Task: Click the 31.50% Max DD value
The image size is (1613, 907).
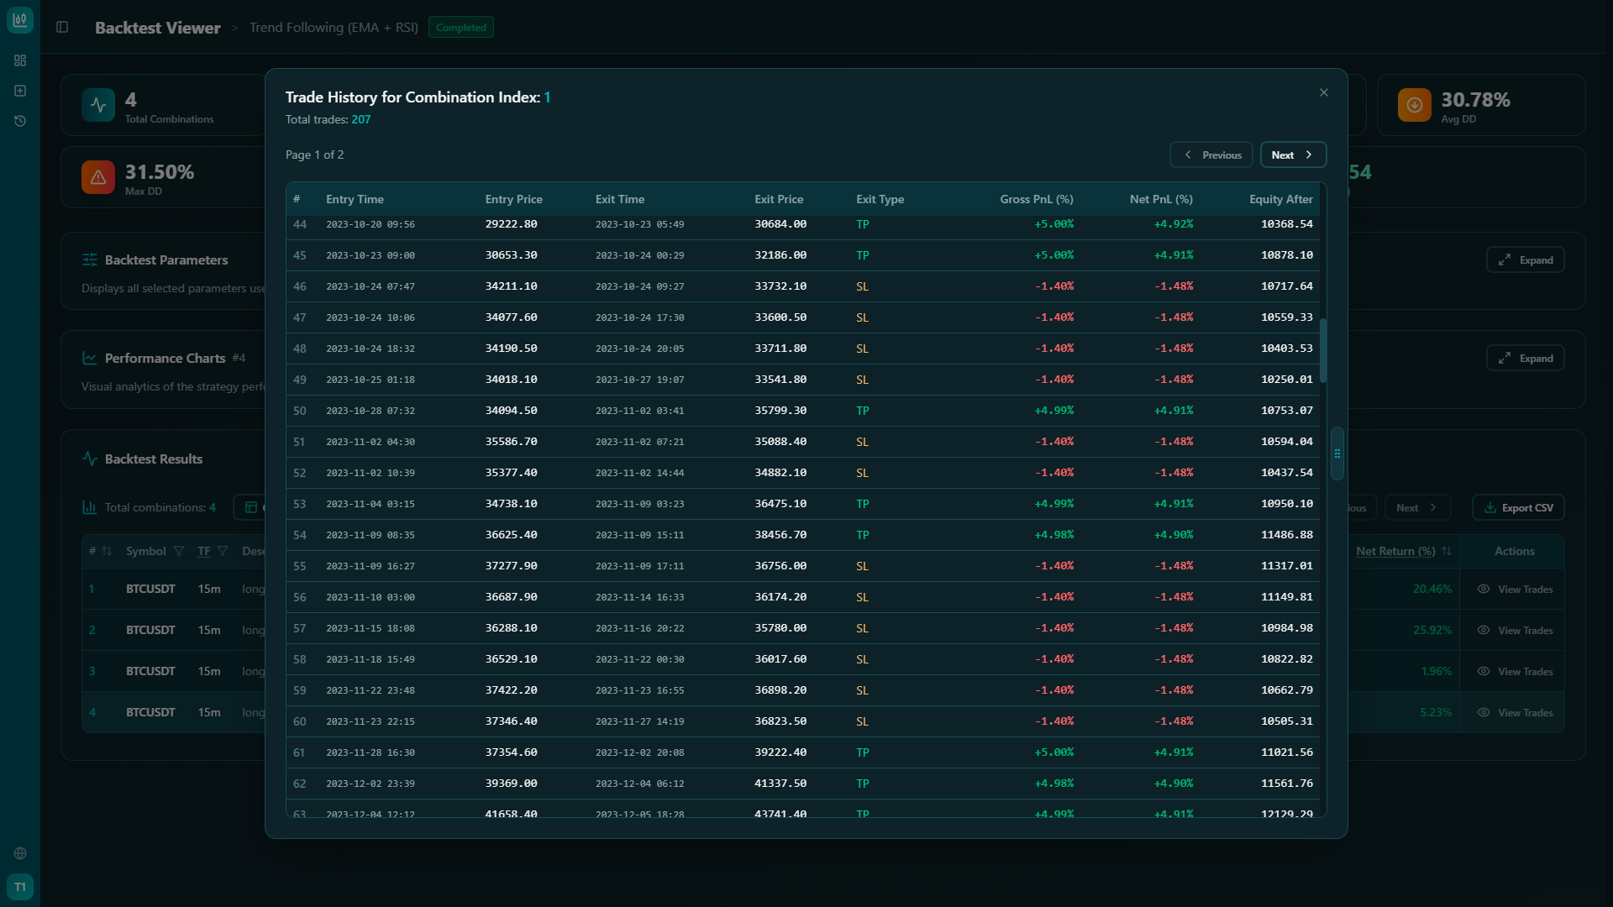Action: tap(160, 172)
